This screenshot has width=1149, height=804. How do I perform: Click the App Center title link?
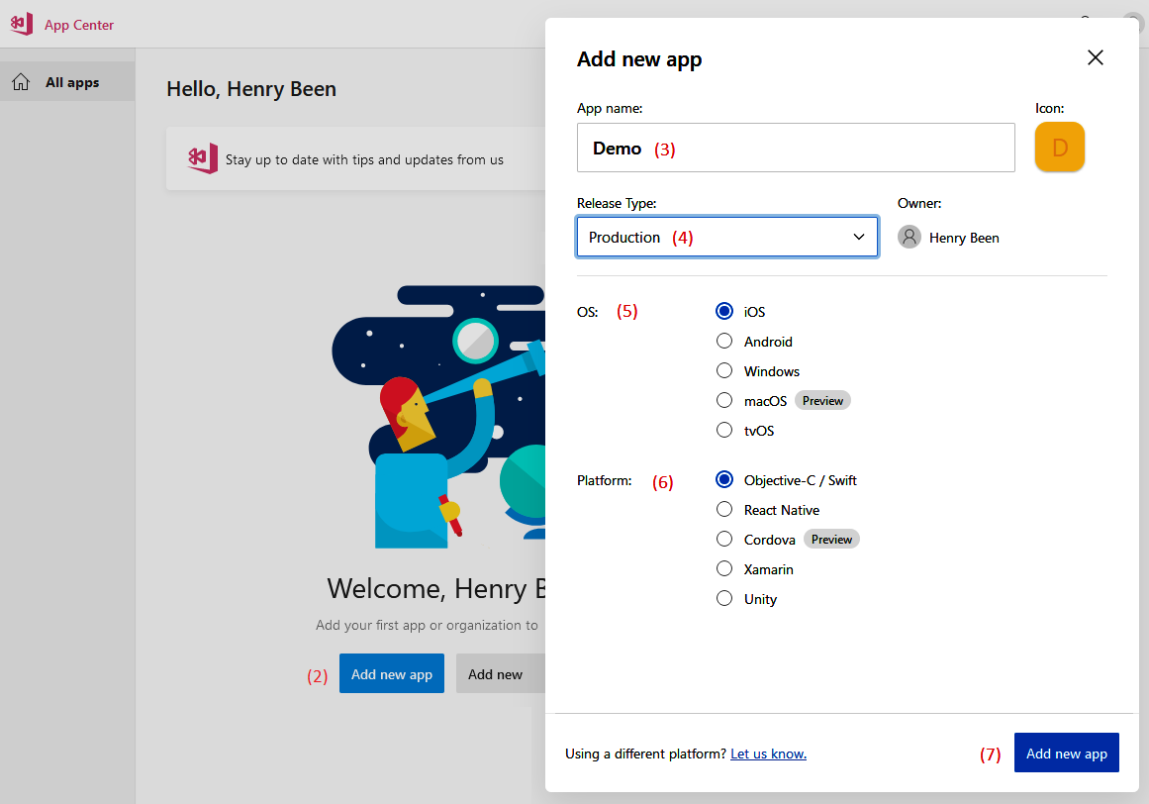(x=79, y=25)
